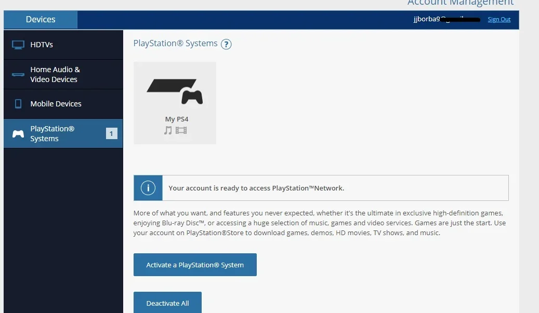The height and width of the screenshot is (313, 539).
Task: Click the Home Audio & Video device icon
Action: (x=18, y=74)
